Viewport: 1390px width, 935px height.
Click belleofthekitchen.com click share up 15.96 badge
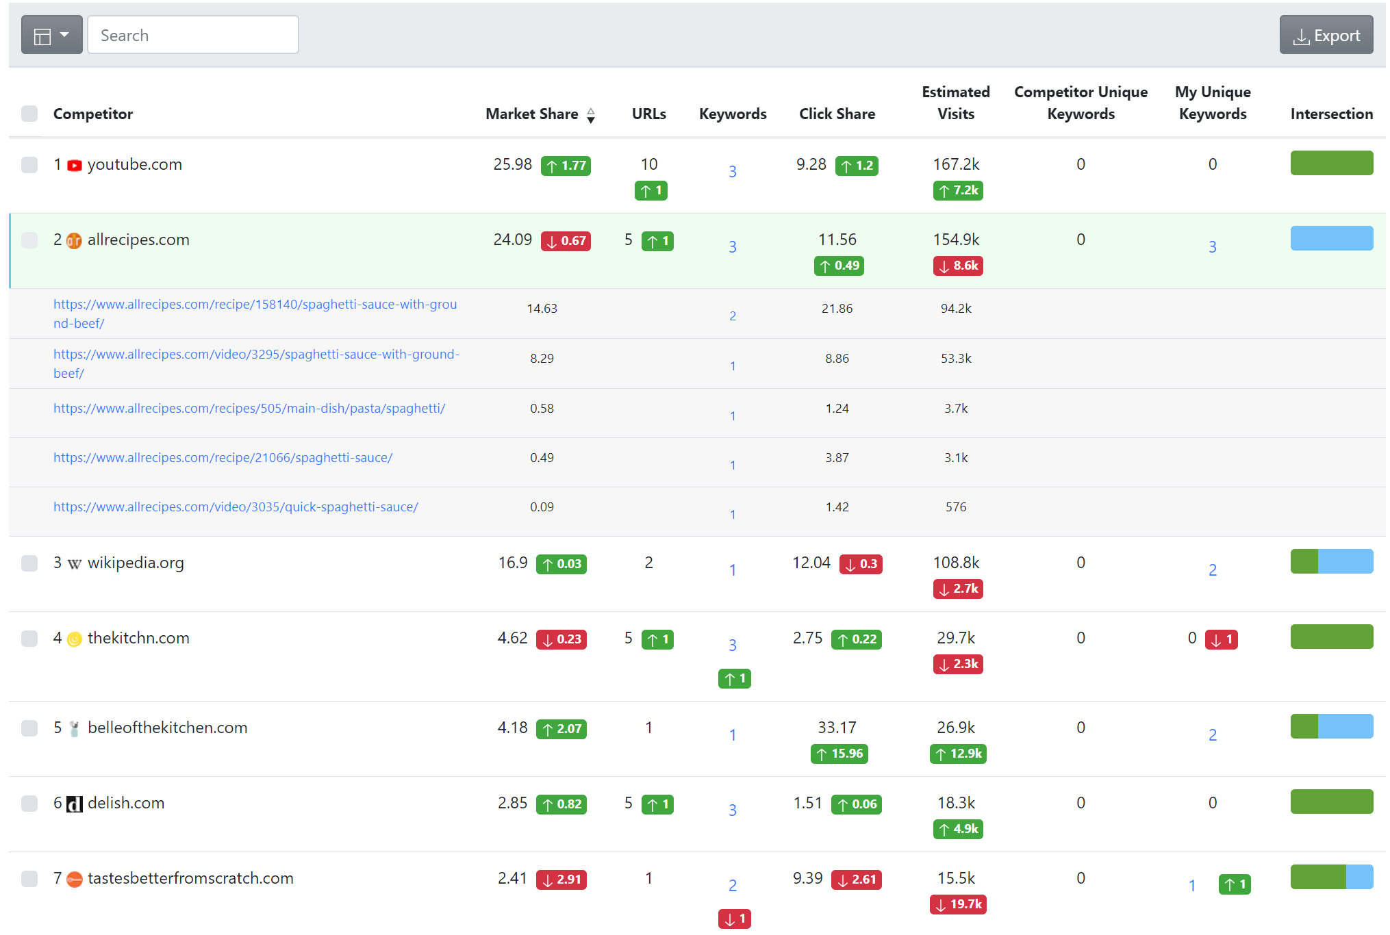click(839, 754)
